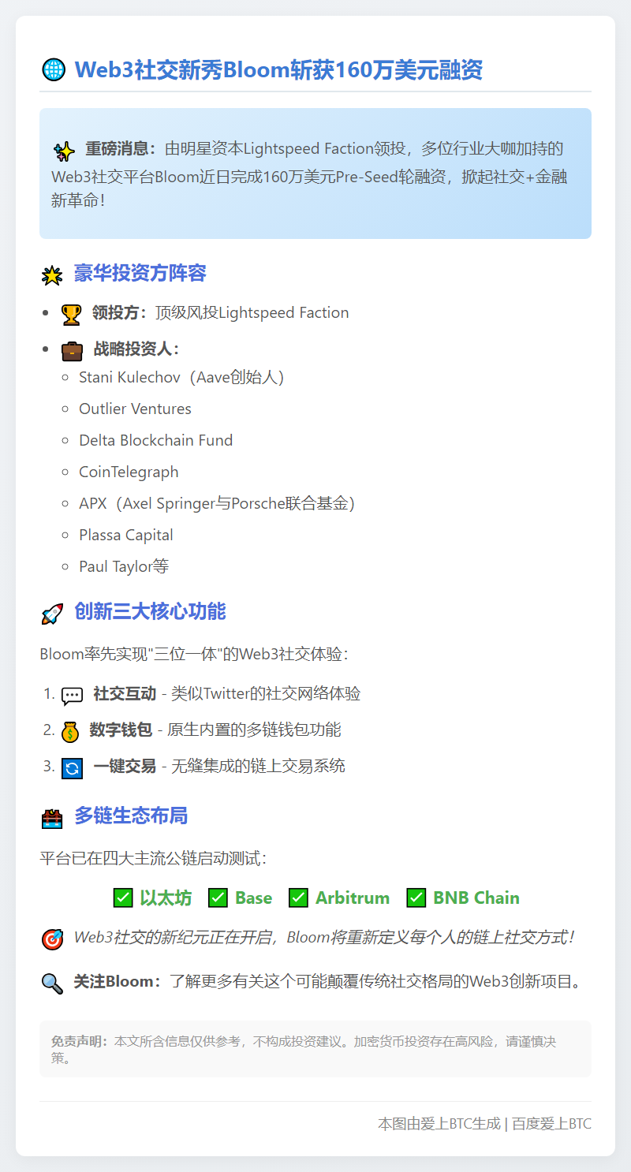The image size is (631, 1172).
Task: Click the blue refresh icon for 一键交易
Action: (73, 767)
